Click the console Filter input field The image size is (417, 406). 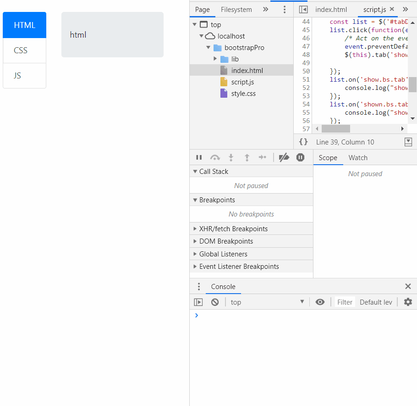pyautogui.click(x=345, y=302)
